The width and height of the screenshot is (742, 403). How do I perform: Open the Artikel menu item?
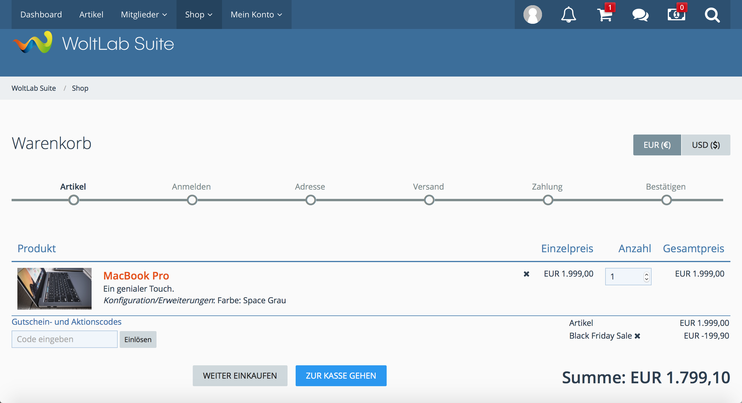tap(91, 14)
